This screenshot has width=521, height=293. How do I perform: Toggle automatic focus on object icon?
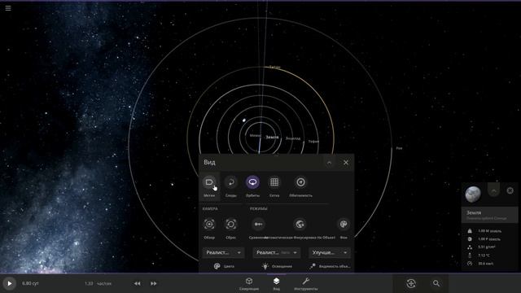click(300, 225)
